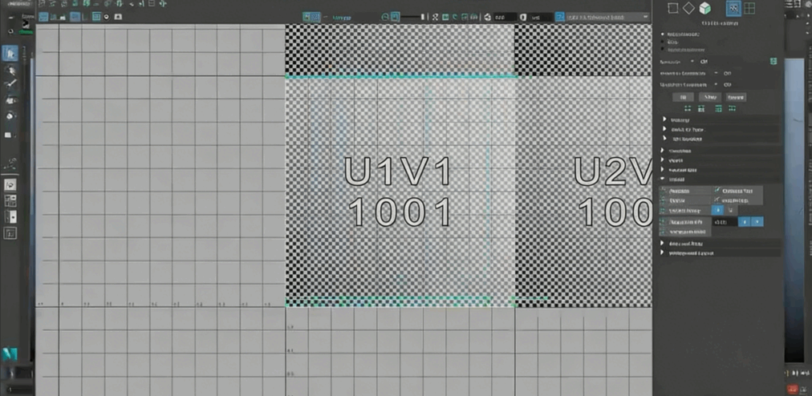Click the slider in the top toolbar
Screen dimensions: 812x396
[412, 17]
